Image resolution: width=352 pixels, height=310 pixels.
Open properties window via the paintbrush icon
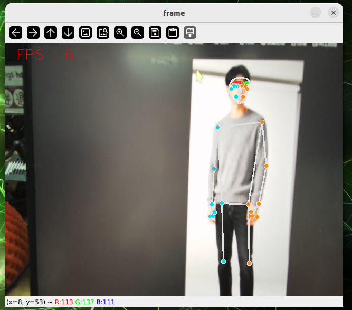pyautogui.click(x=190, y=33)
